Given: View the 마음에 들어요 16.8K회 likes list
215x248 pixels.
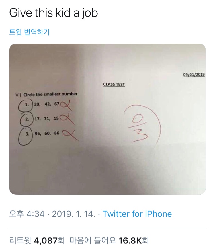Looking at the screenshot, I should [109, 239].
